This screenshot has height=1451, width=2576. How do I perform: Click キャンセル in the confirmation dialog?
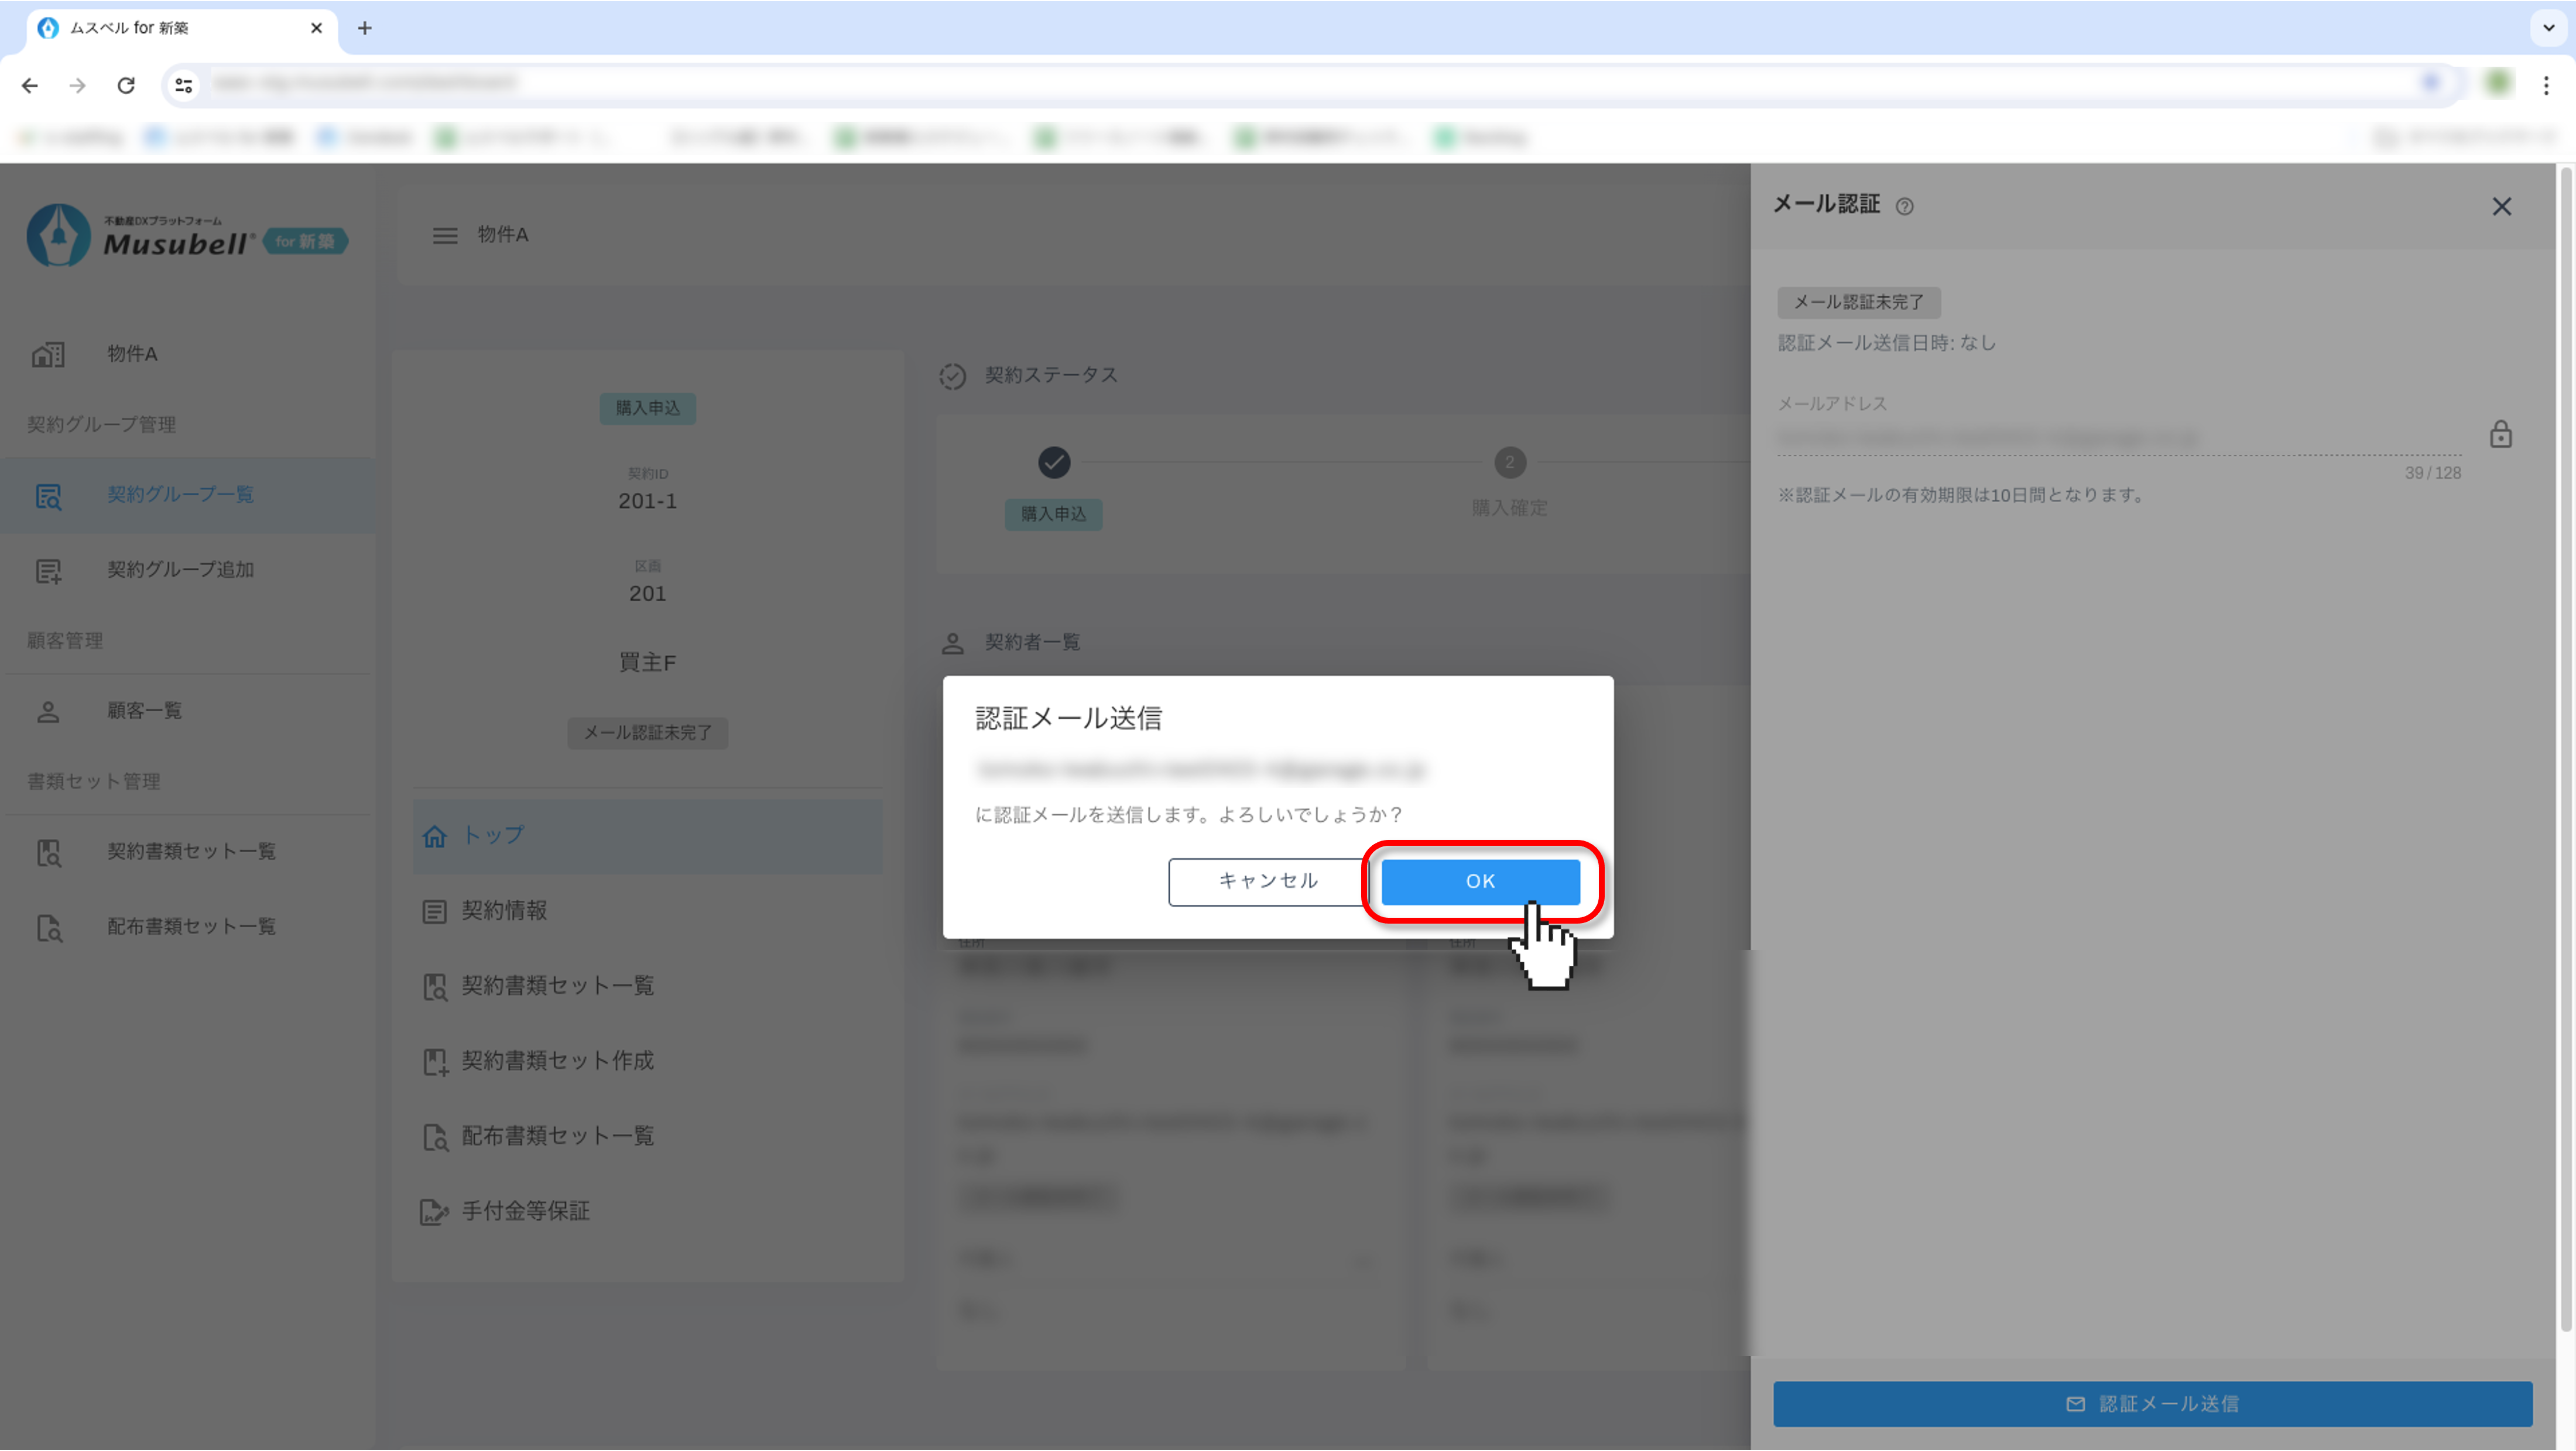point(1267,881)
